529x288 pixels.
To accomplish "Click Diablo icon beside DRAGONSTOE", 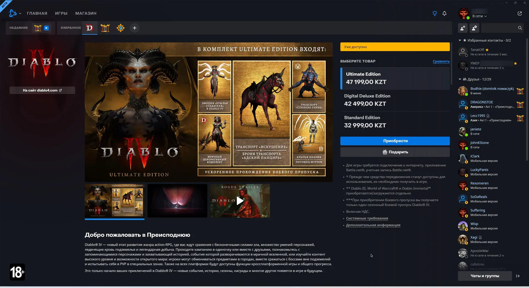I will pos(520,105).
